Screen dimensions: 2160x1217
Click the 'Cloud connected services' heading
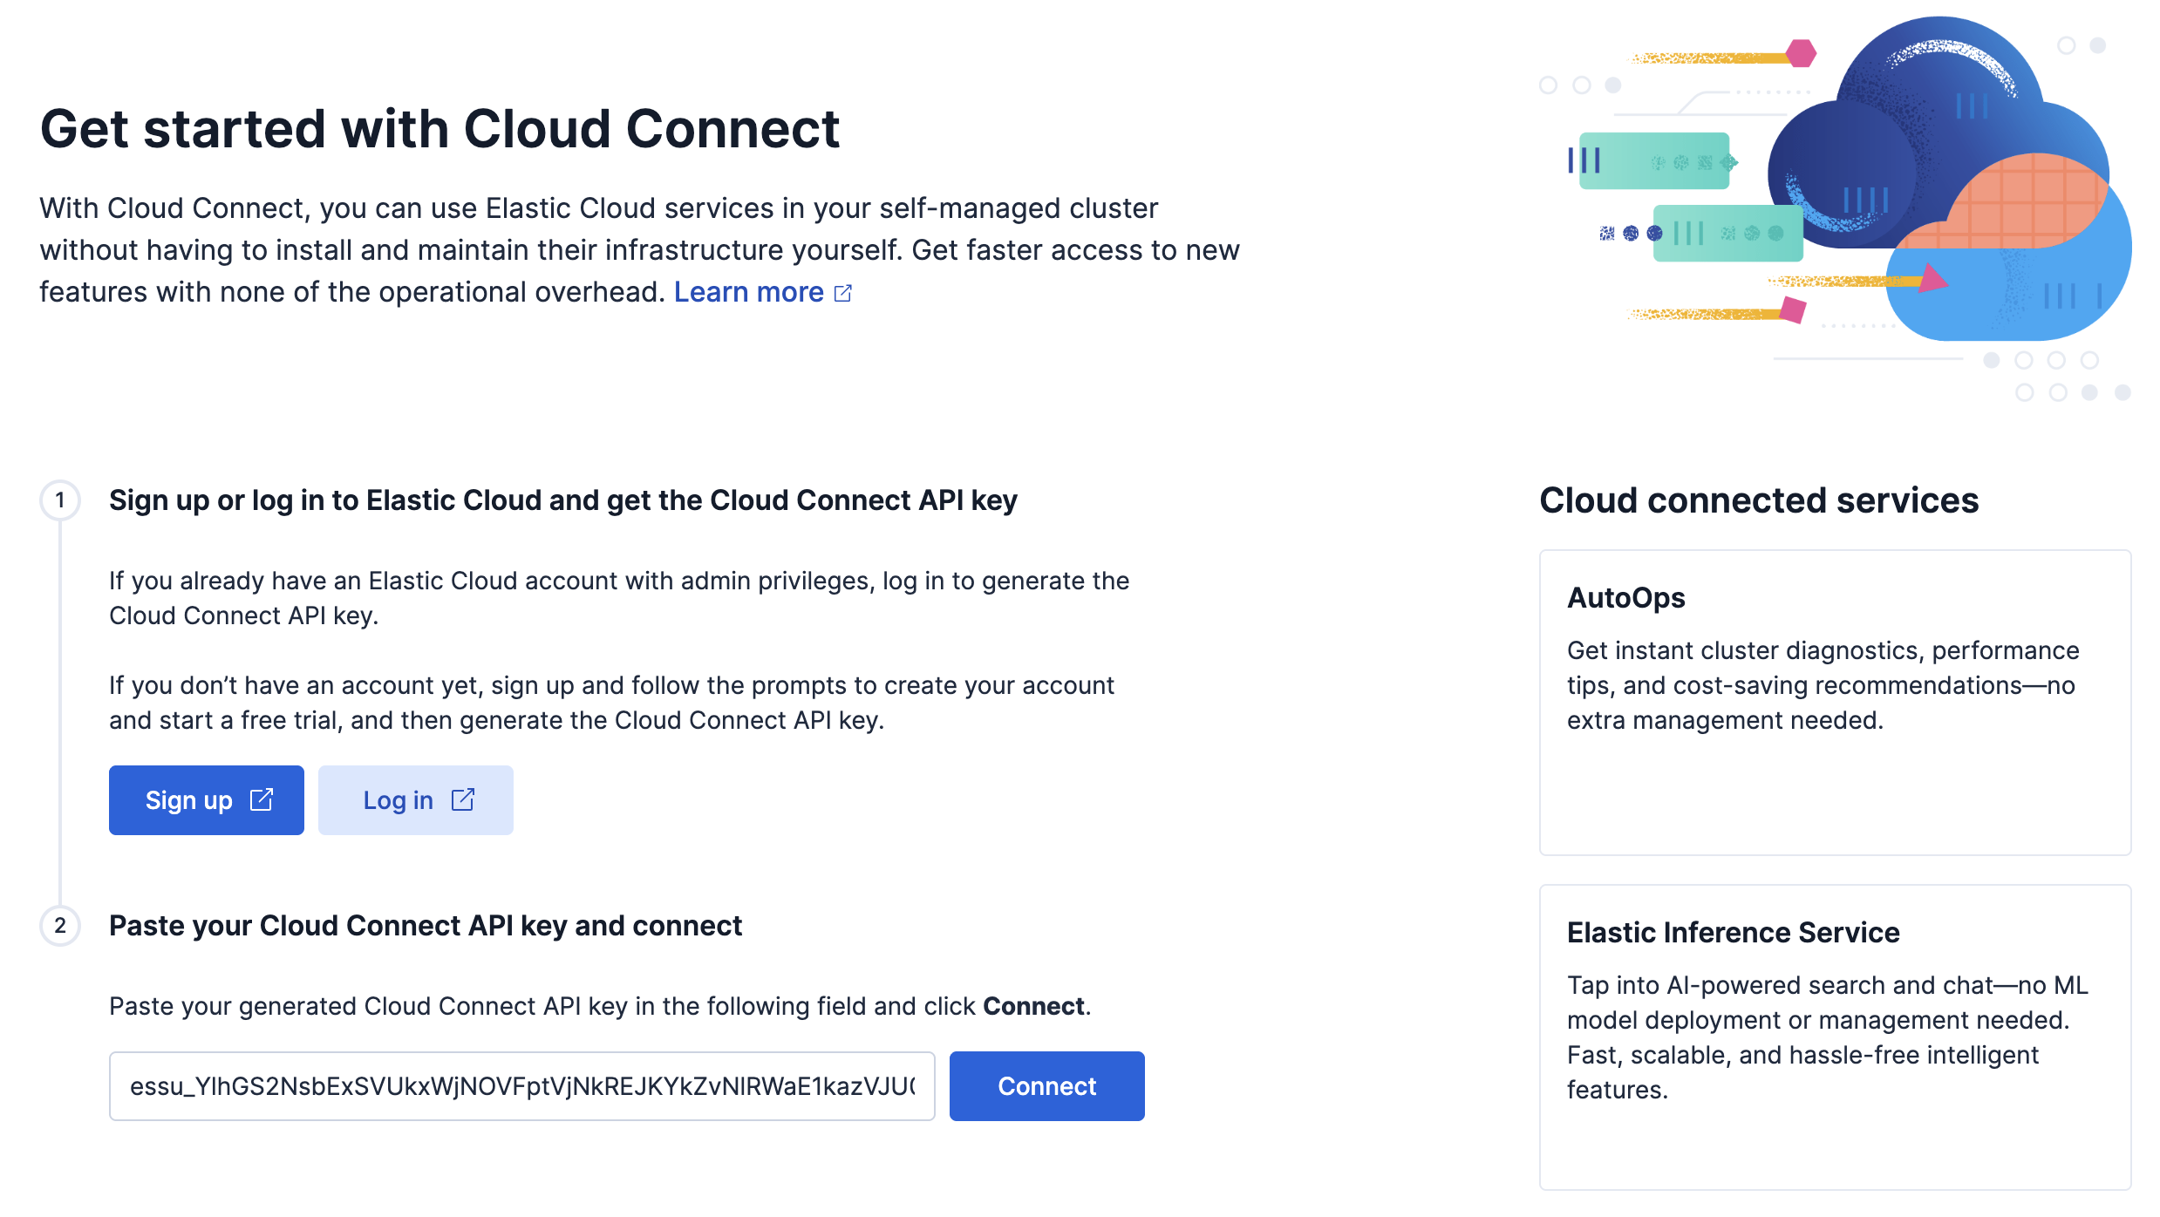(x=1759, y=500)
